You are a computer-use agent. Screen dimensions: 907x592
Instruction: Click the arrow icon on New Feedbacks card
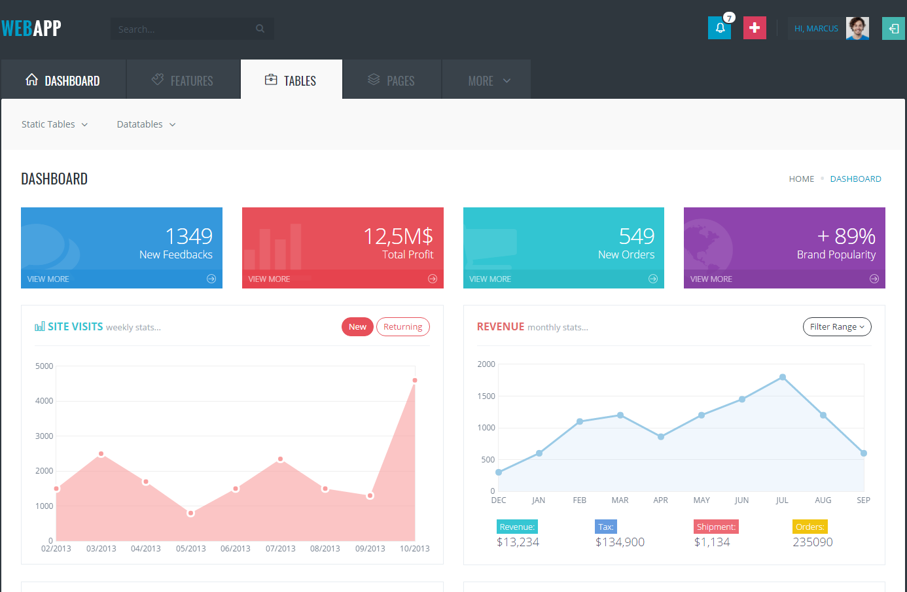click(x=211, y=279)
